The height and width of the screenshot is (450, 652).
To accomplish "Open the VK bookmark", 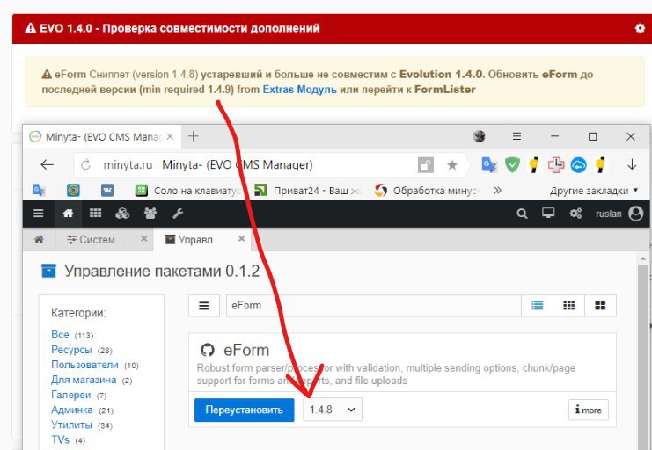I will point(107,191).
